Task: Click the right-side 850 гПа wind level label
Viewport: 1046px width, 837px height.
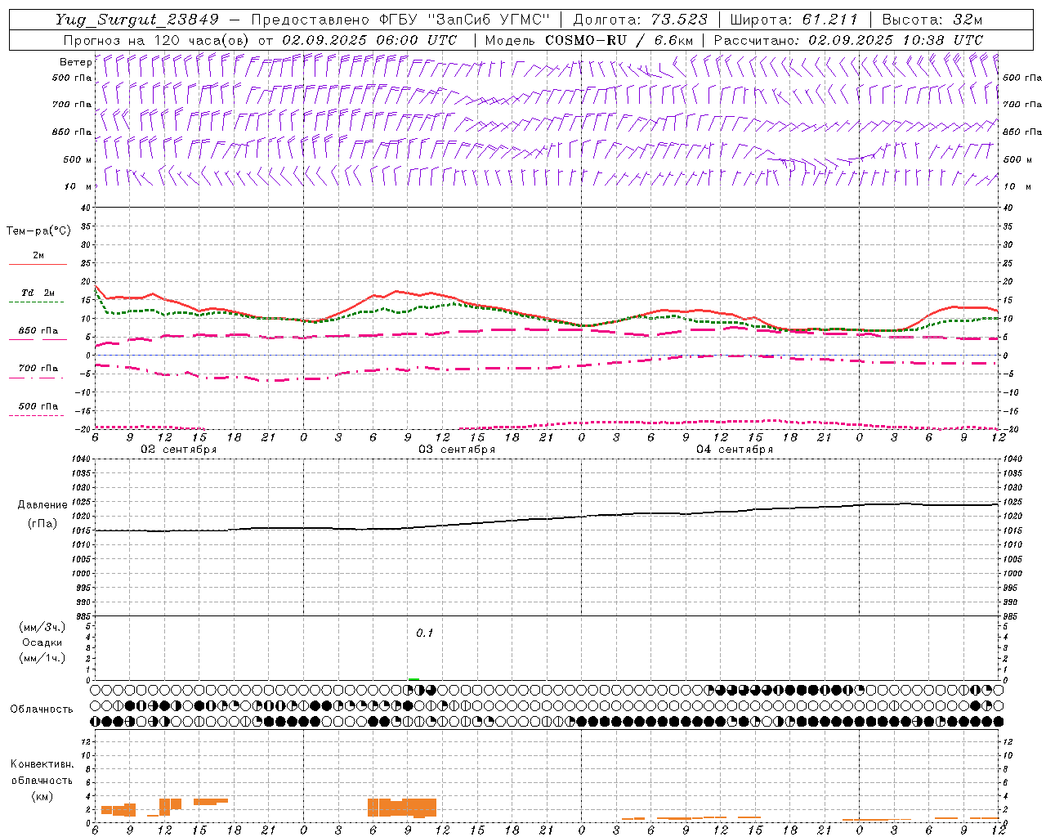Action: 1022,132
